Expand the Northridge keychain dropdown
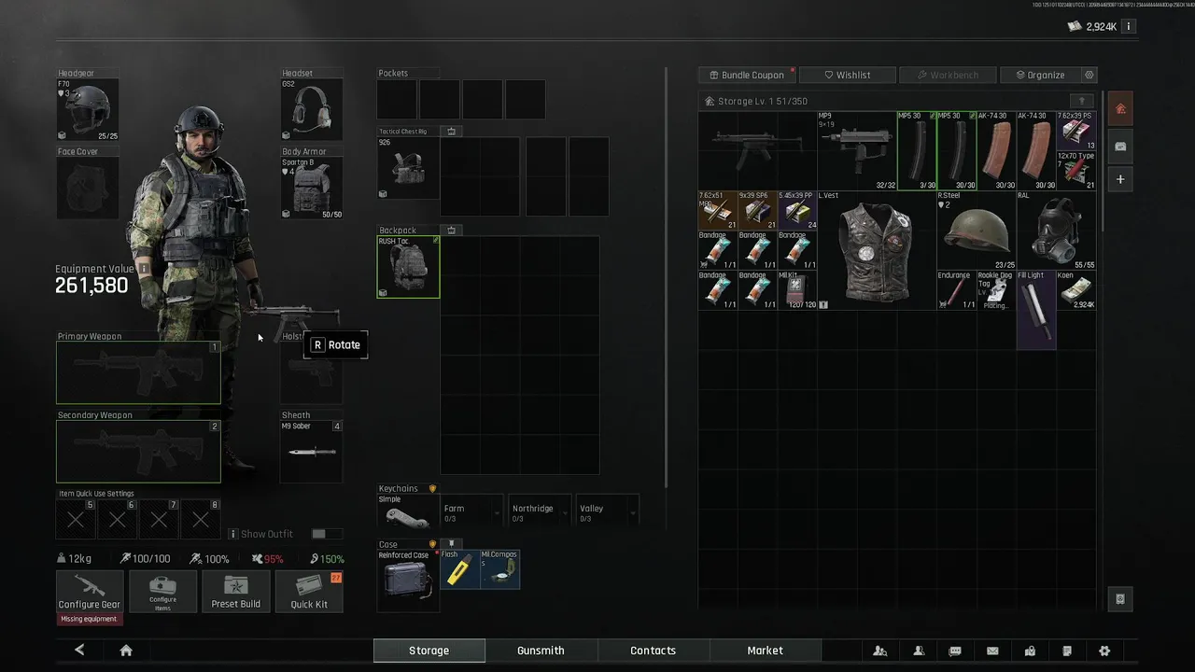This screenshot has width=1195, height=672. point(540,511)
